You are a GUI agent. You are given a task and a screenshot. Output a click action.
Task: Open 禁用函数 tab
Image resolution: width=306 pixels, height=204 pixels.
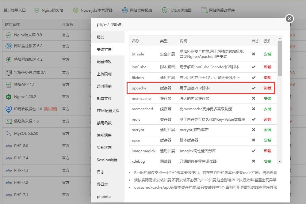point(108,123)
